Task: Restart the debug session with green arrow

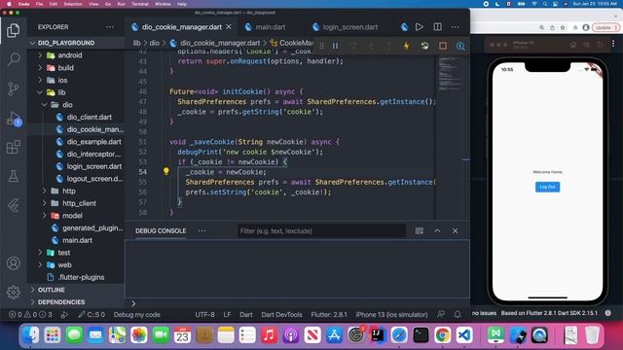Action: (424, 46)
